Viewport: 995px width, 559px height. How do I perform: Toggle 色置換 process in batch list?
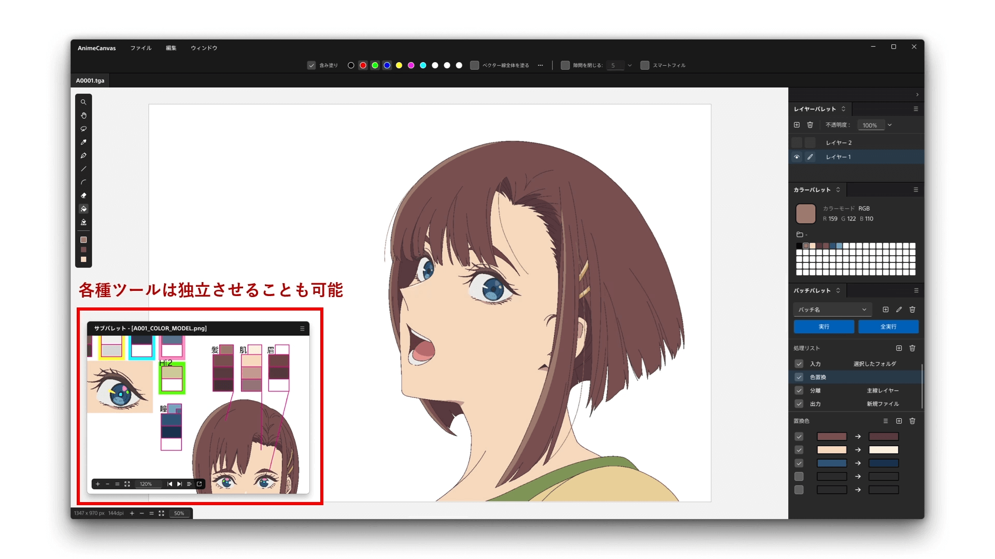tap(799, 377)
